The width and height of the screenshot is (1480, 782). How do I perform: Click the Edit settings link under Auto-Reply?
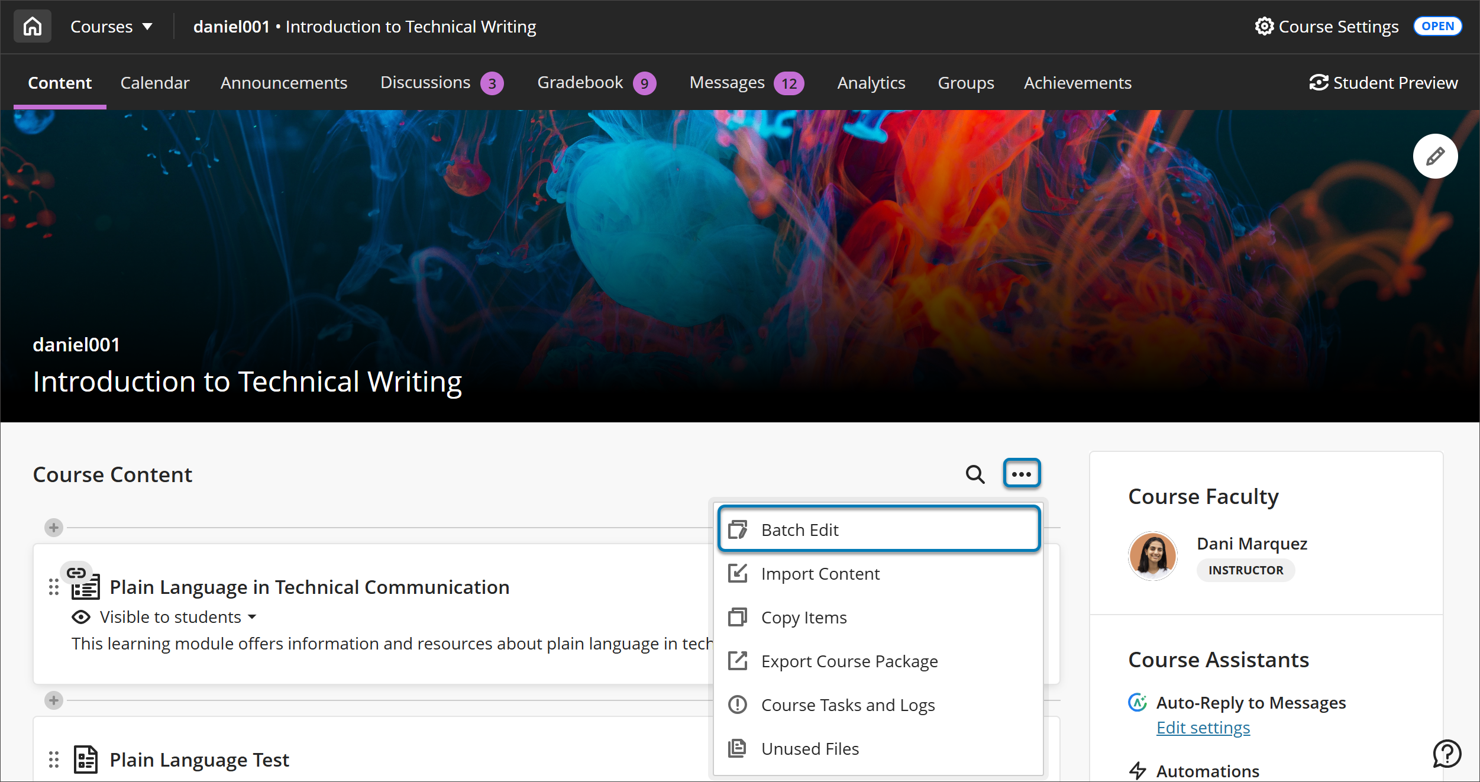1203,728
